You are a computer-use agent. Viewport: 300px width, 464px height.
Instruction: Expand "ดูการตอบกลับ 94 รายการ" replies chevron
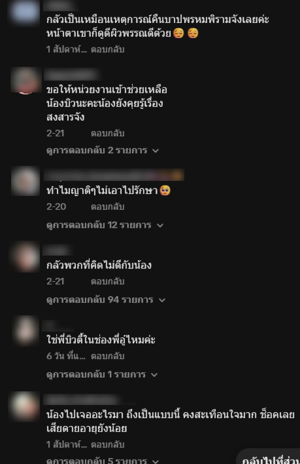coord(162,300)
